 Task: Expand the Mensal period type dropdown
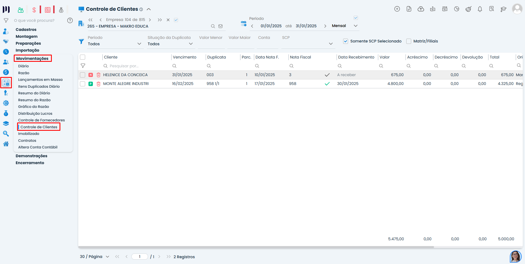[356, 26]
